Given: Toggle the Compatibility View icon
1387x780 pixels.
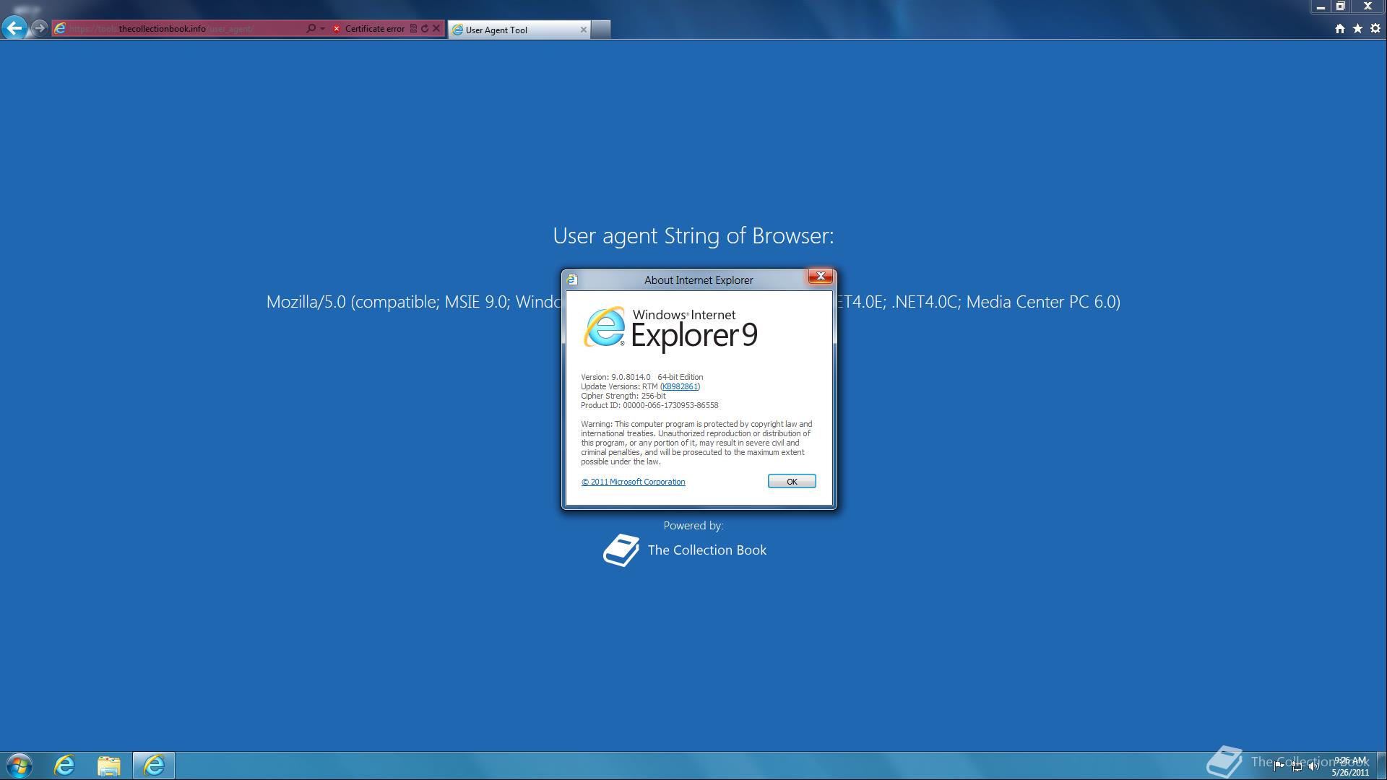Looking at the screenshot, I should (413, 29).
